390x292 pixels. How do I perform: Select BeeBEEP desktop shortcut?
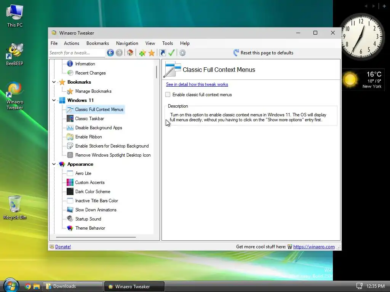[x=15, y=54]
